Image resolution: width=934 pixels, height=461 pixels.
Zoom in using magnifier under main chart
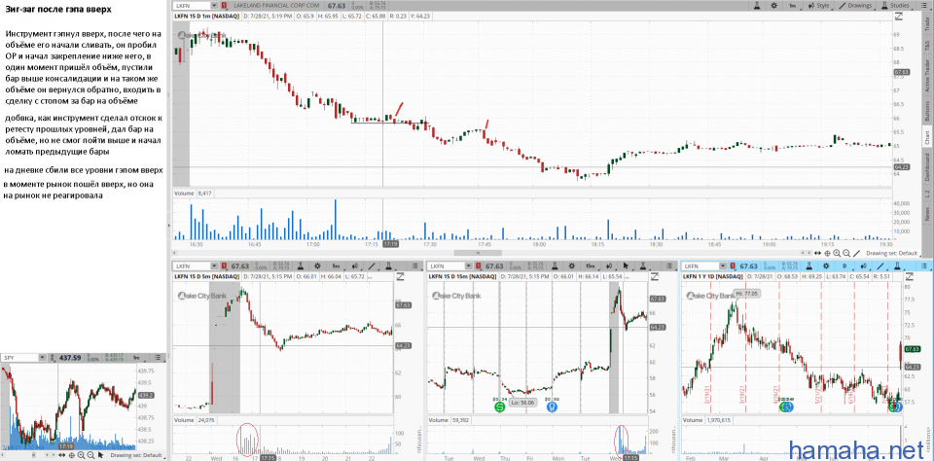click(837, 253)
